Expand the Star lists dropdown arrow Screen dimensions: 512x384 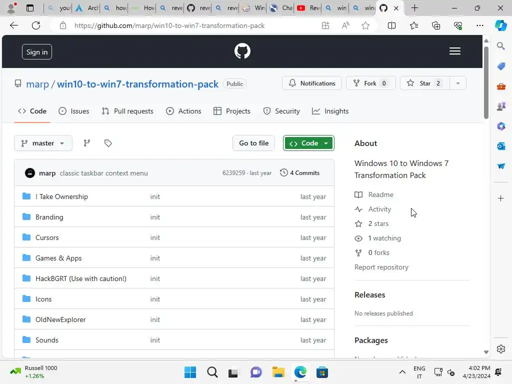[x=458, y=83]
